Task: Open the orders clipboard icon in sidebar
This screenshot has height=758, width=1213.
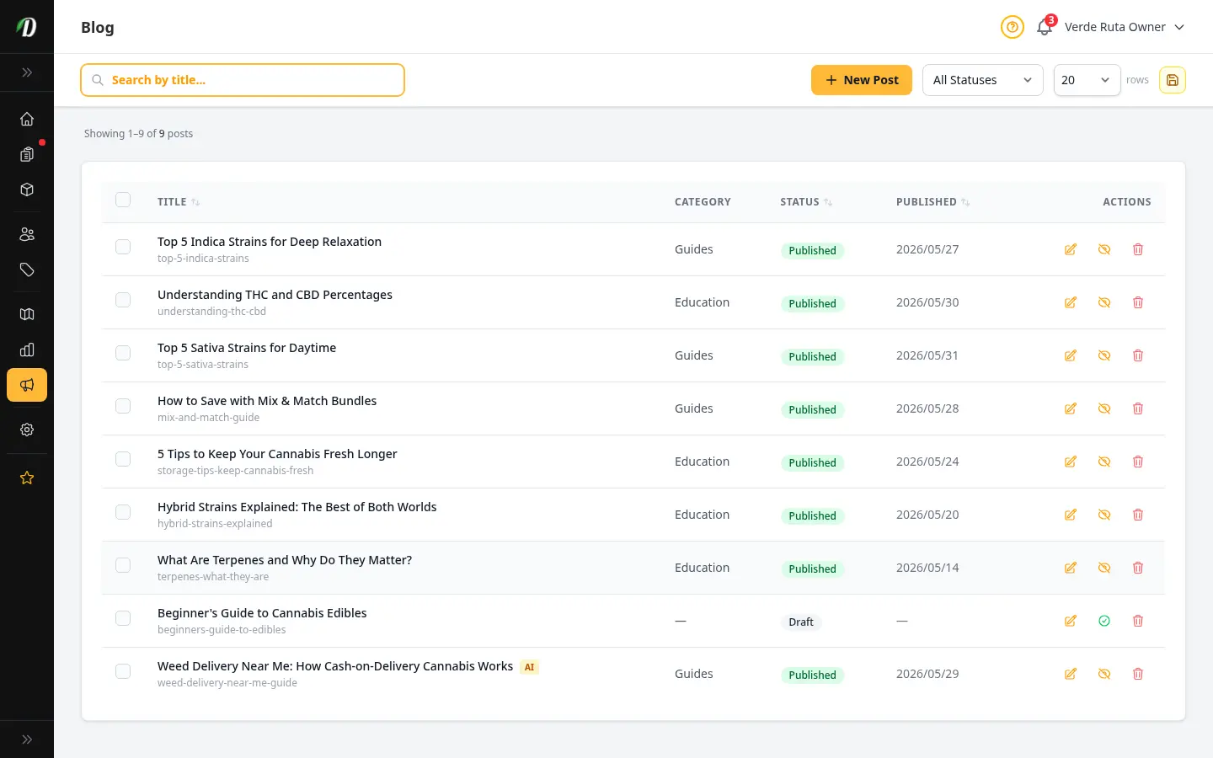Action: tap(27, 154)
